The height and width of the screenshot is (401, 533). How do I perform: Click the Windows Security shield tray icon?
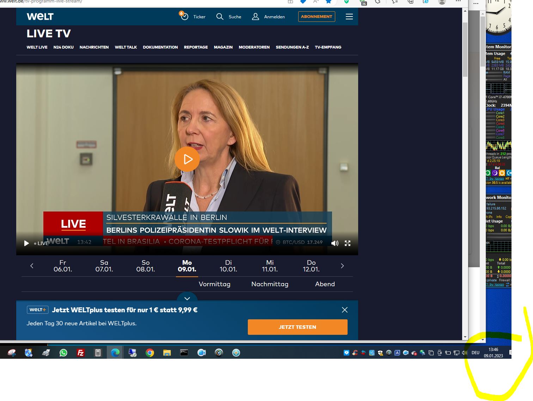click(380, 353)
